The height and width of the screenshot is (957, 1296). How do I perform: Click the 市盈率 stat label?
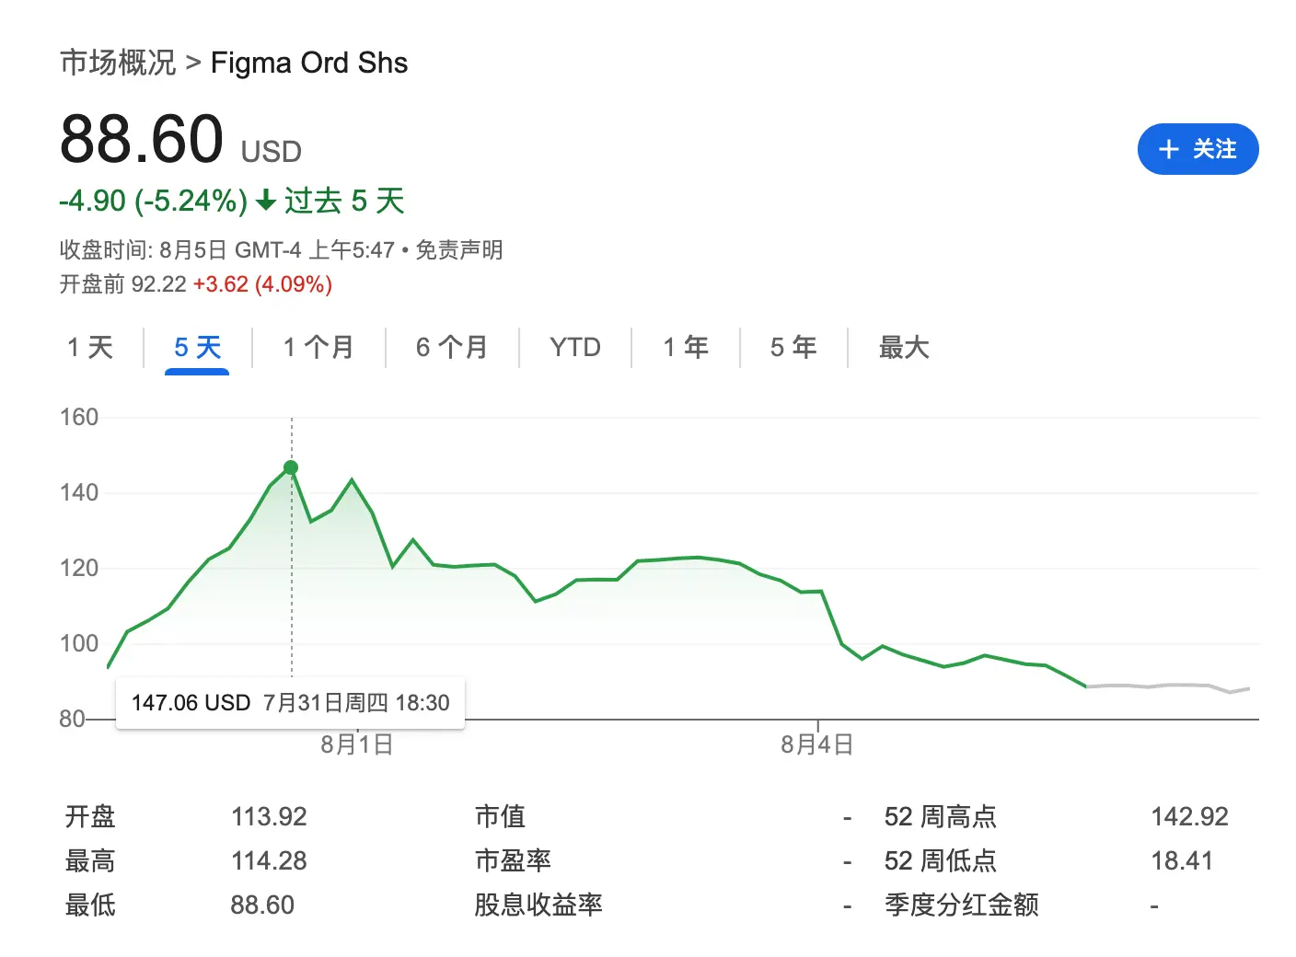click(x=512, y=860)
